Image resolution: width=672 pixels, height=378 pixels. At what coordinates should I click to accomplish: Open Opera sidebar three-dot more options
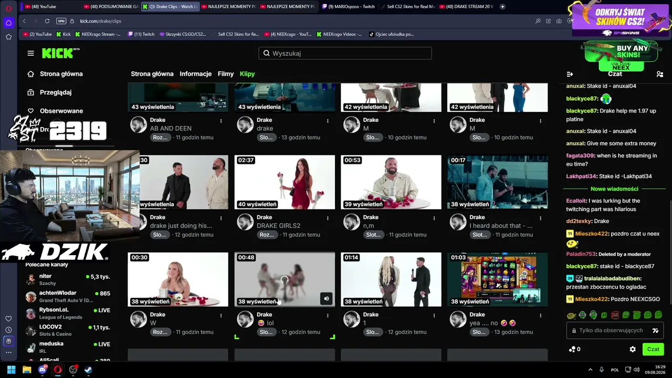(8, 352)
